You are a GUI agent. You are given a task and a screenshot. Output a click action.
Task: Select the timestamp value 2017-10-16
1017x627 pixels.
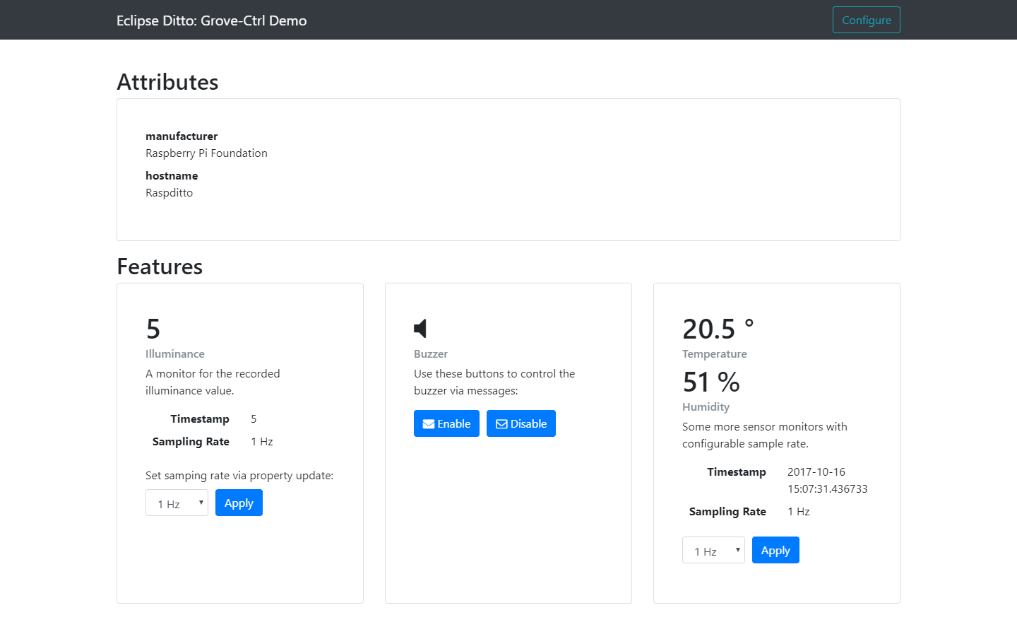(x=816, y=471)
